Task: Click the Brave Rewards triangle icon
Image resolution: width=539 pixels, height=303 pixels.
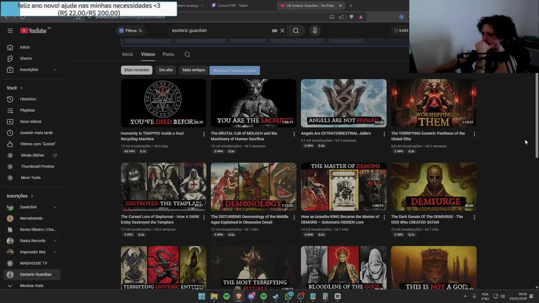Action: pyautogui.click(x=361, y=17)
